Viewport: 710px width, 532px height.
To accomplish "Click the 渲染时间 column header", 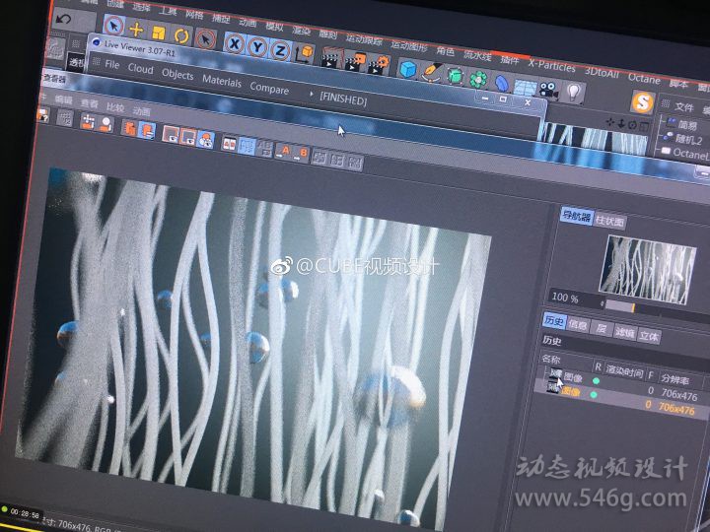I will 624,371.
